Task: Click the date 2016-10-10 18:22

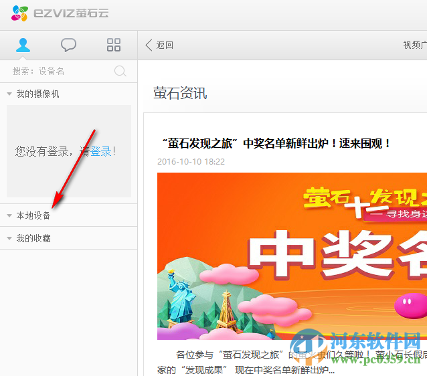Action: (191, 162)
